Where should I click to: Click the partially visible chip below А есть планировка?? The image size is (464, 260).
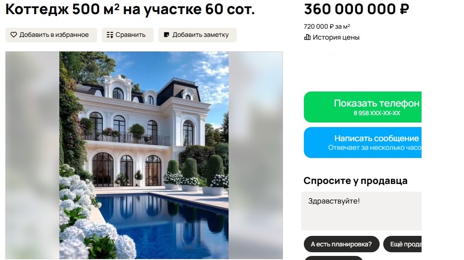pyautogui.click(x=334, y=258)
